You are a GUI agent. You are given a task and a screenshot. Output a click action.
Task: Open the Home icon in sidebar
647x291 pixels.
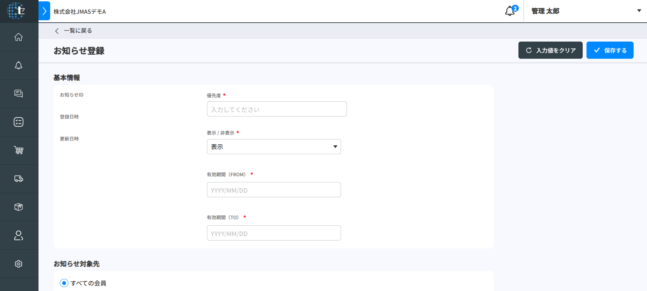click(19, 37)
